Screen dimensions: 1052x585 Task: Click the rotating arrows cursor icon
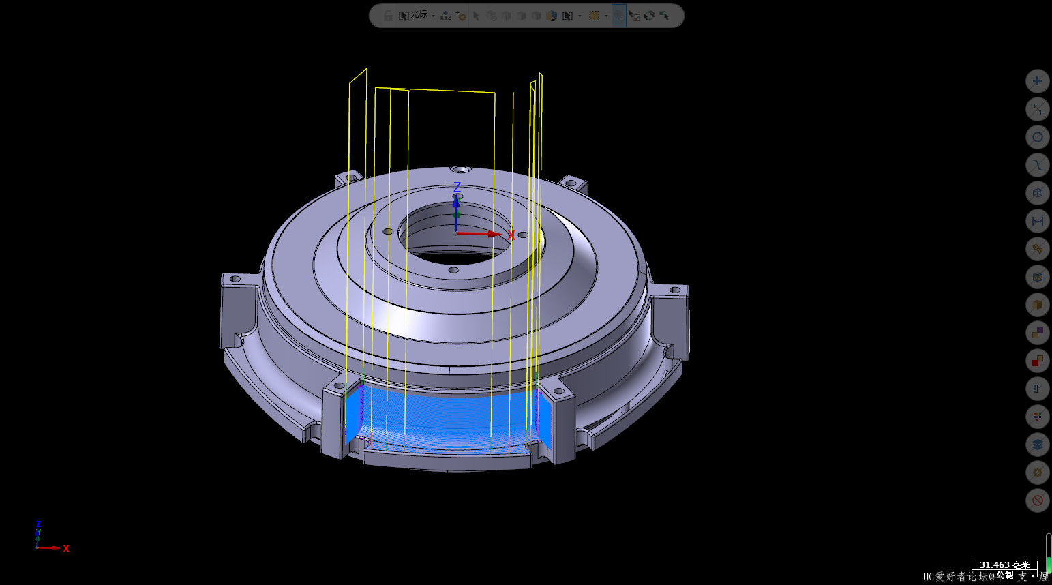point(649,16)
